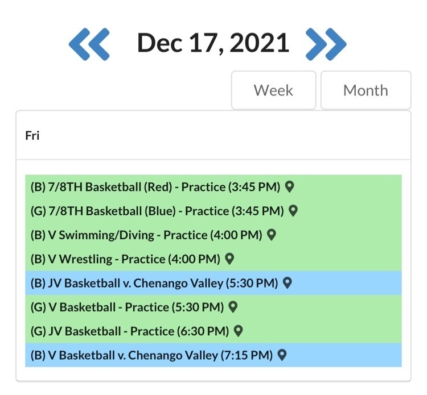The height and width of the screenshot is (395, 427).
Task: Open location pin for Girls 7/8TH Blue practice
Action: coord(293,211)
